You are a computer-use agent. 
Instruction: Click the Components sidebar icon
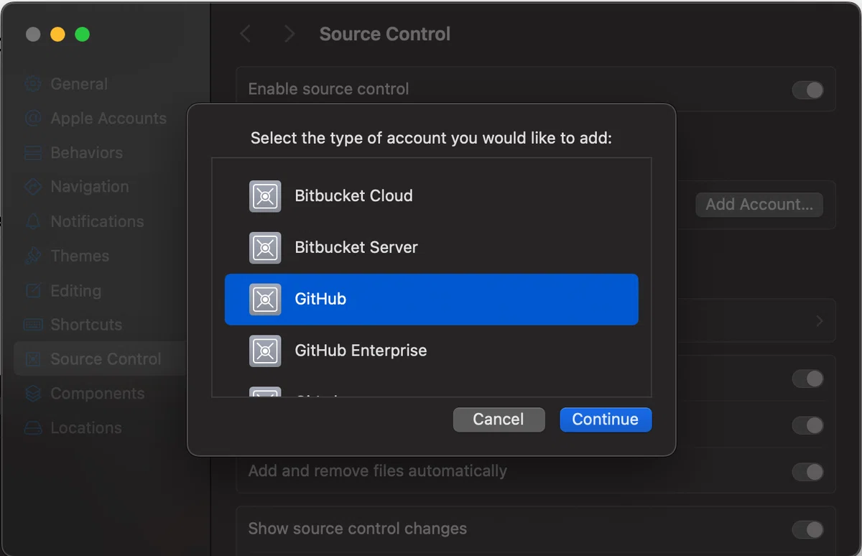33,394
